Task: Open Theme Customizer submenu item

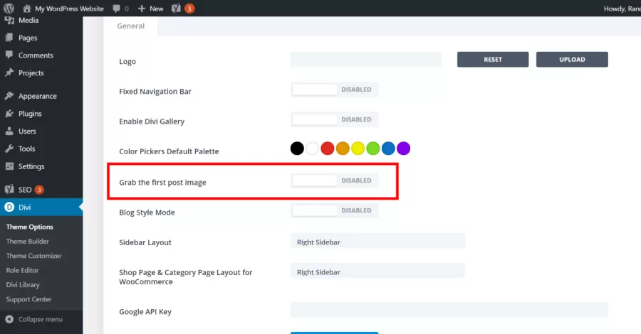Action: [34, 256]
